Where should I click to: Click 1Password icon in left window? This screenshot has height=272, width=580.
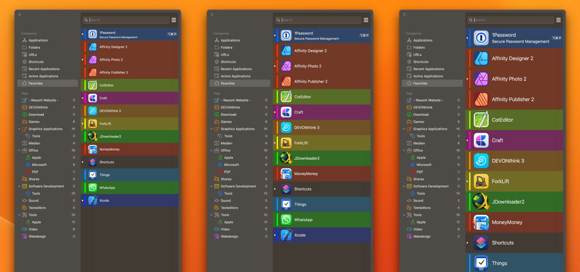click(93, 34)
